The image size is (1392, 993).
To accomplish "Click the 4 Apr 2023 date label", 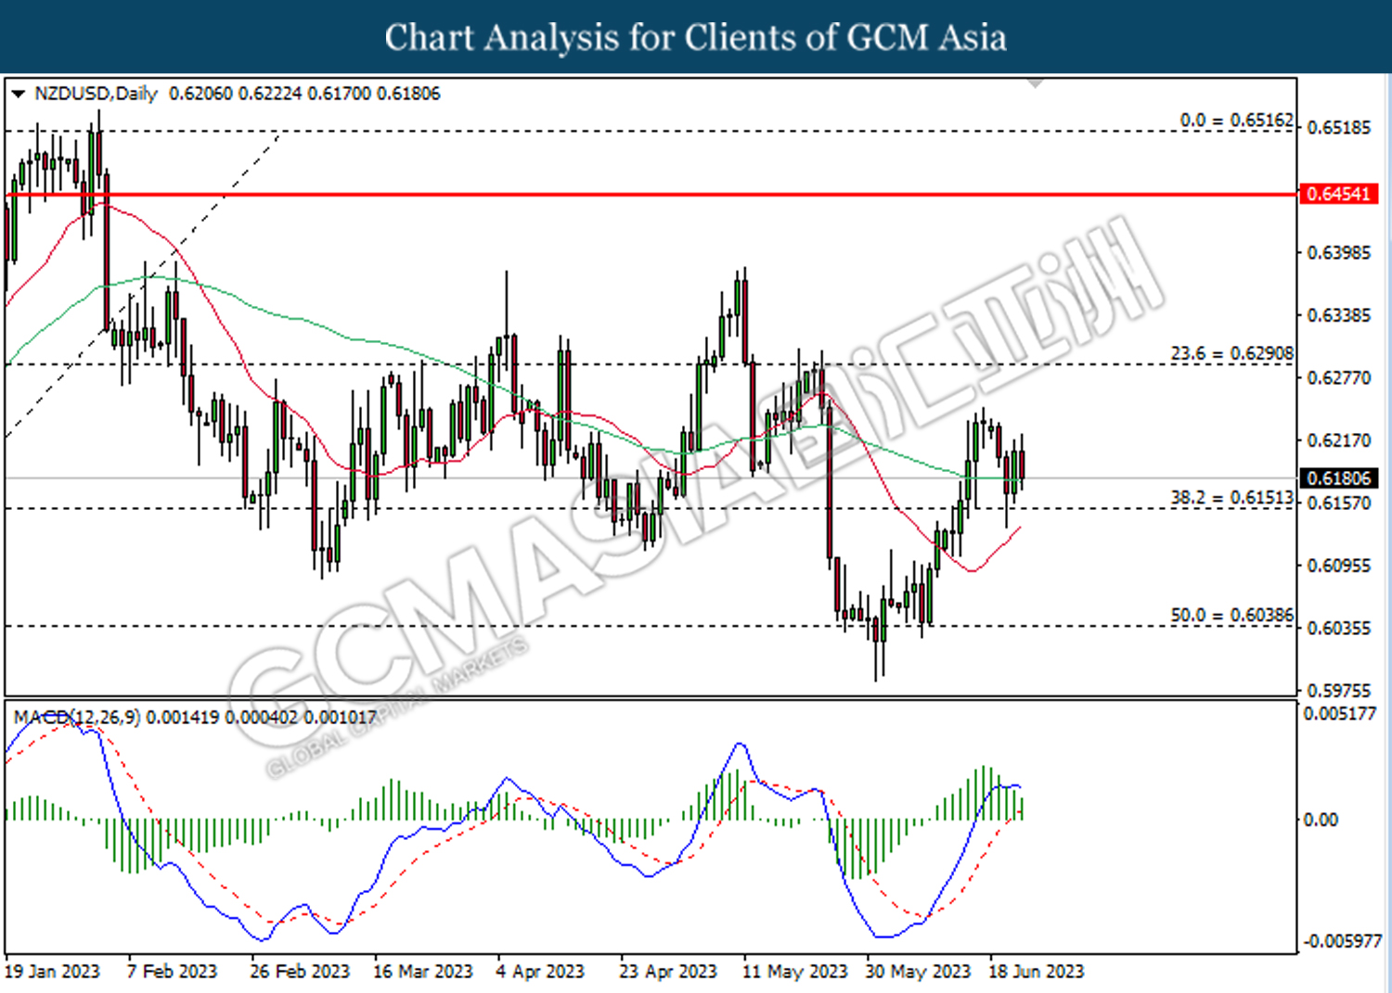I will [x=540, y=971].
